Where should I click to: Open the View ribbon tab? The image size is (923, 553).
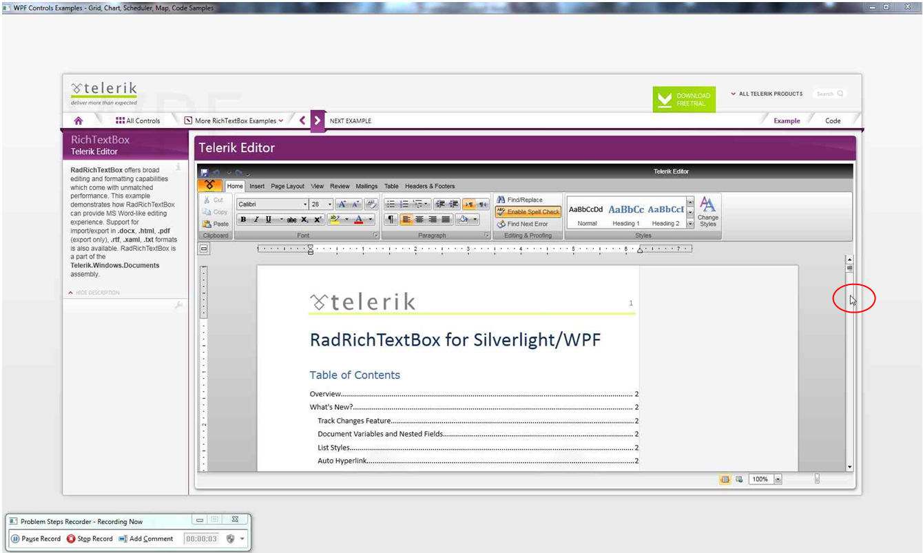point(317,186)
